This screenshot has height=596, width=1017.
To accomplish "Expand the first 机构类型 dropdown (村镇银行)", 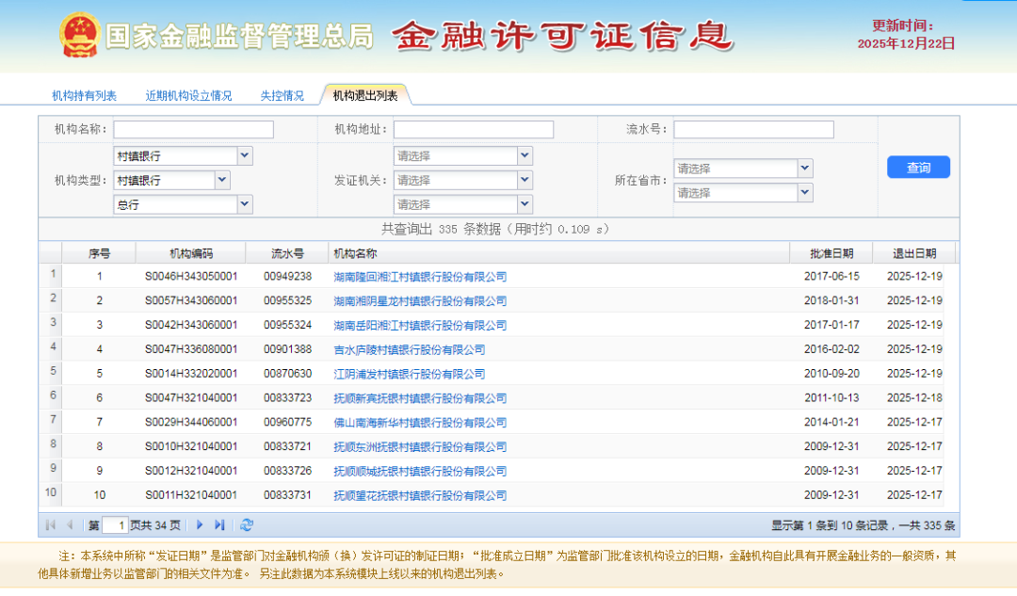I will coord(245,155).
